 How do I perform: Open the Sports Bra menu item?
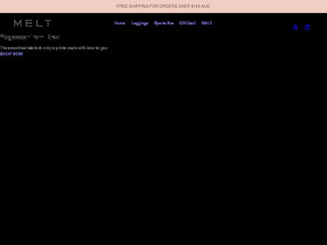164,23
